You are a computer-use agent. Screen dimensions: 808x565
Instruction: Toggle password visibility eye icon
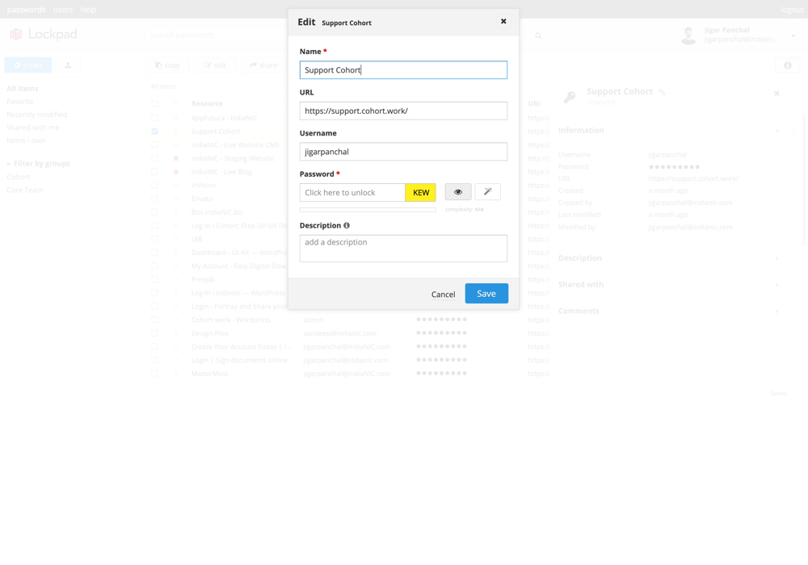coord(458,192)
